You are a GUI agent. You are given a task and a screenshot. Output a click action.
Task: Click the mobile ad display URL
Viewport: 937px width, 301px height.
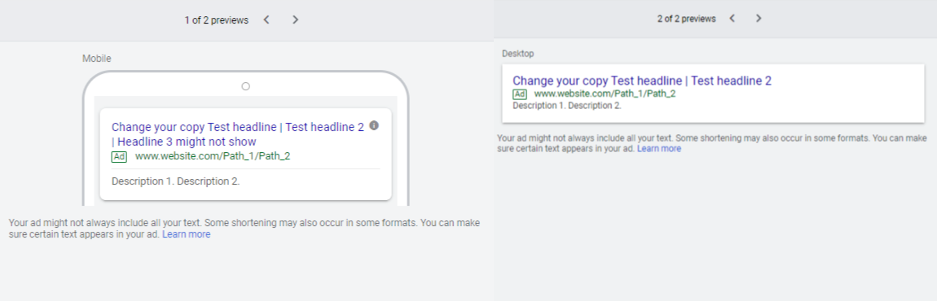click(213, 156)
